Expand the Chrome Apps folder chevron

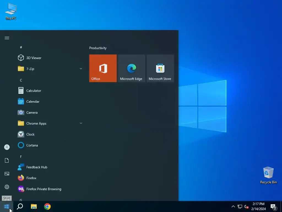pyautogui.click(x=81, y=123)
